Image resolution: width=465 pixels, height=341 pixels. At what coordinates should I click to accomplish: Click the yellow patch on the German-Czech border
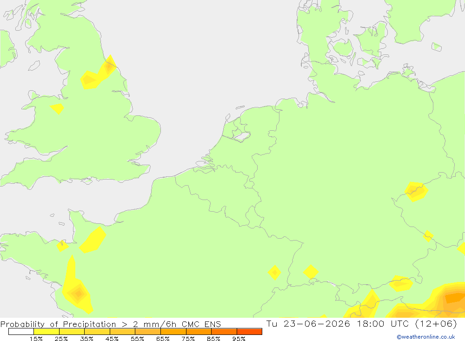coord(416,191)
